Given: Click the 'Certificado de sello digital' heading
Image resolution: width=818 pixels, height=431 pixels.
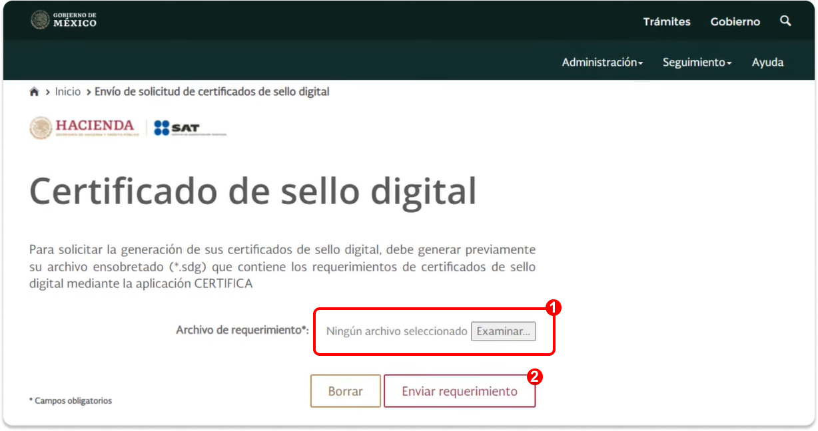Looking at the screenshot, I should coord(253,192).
